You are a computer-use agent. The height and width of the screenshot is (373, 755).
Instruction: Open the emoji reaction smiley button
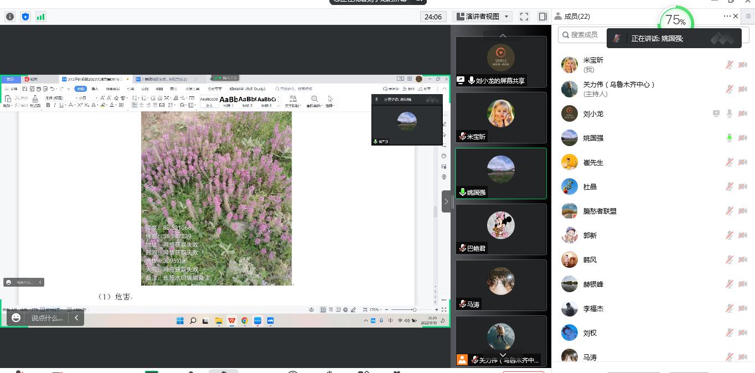pyautogui.click(x=16, y=318)
